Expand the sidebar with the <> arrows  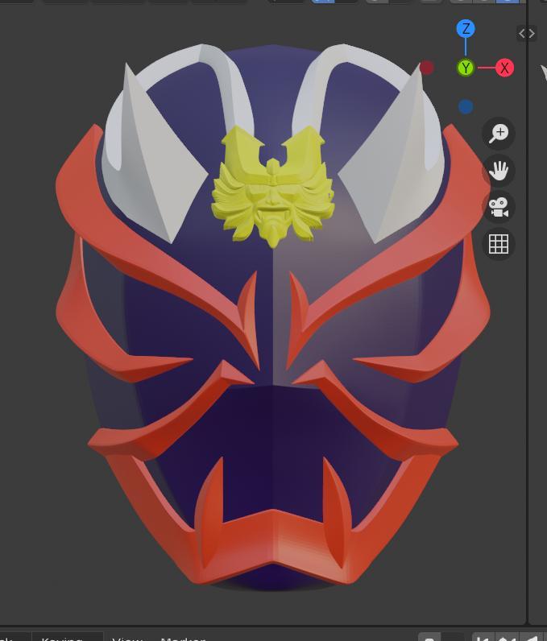coord(527,34)
